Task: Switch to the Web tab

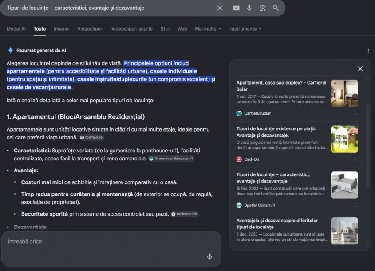Action: tap(182, 29)
